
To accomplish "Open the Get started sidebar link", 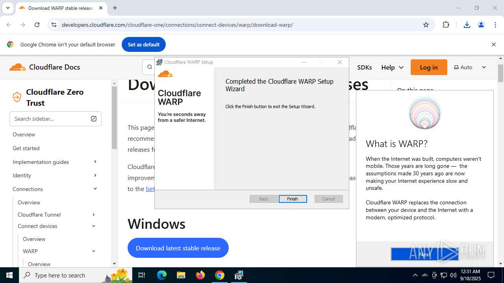I will point(26,148).
